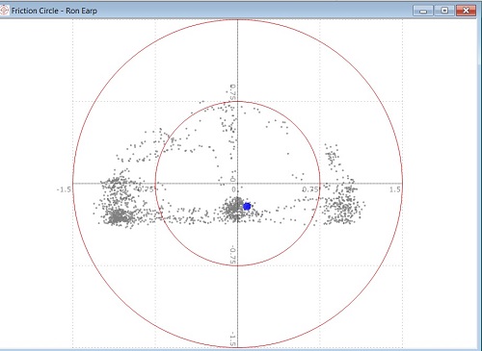
Task: Click the outer red circle where it meets the 1.5 label
Action: [402, 184]
